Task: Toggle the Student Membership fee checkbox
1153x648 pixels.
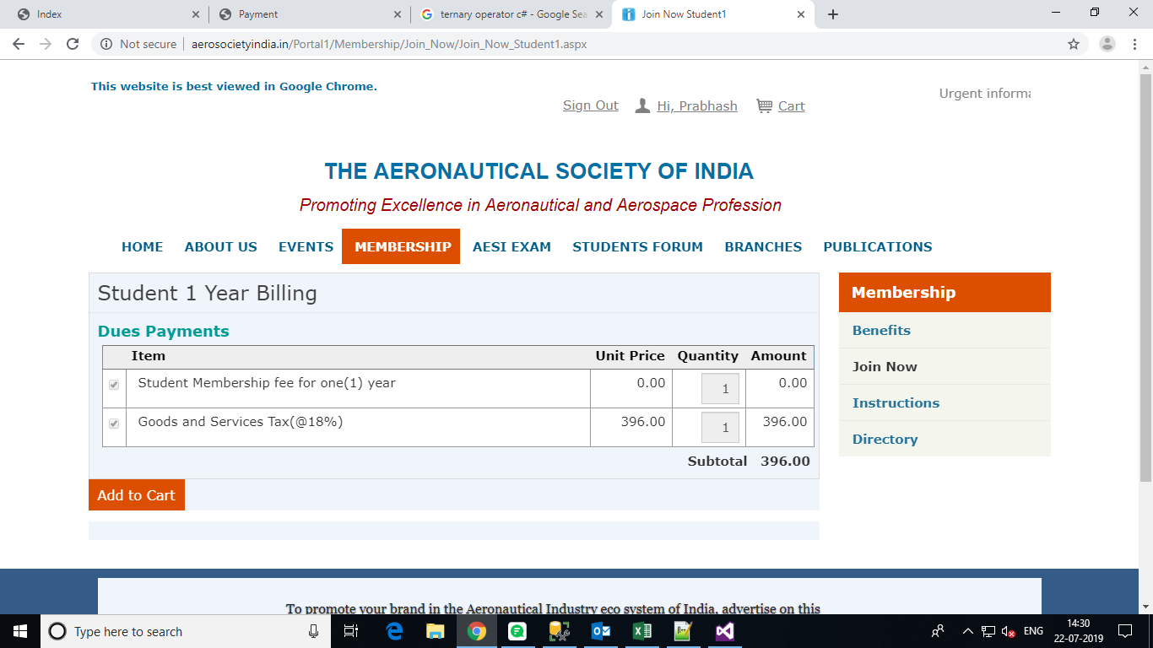Action: pyautogui.click(x=114, y=385)
